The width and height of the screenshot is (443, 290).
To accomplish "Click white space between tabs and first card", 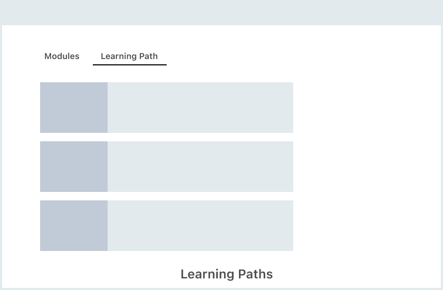I will tap(167, 74).
